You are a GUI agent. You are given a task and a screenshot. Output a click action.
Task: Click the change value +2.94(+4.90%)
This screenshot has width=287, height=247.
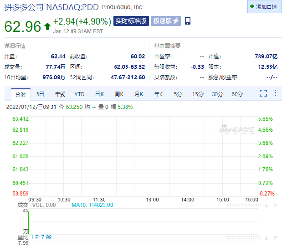tap(82, 21)
